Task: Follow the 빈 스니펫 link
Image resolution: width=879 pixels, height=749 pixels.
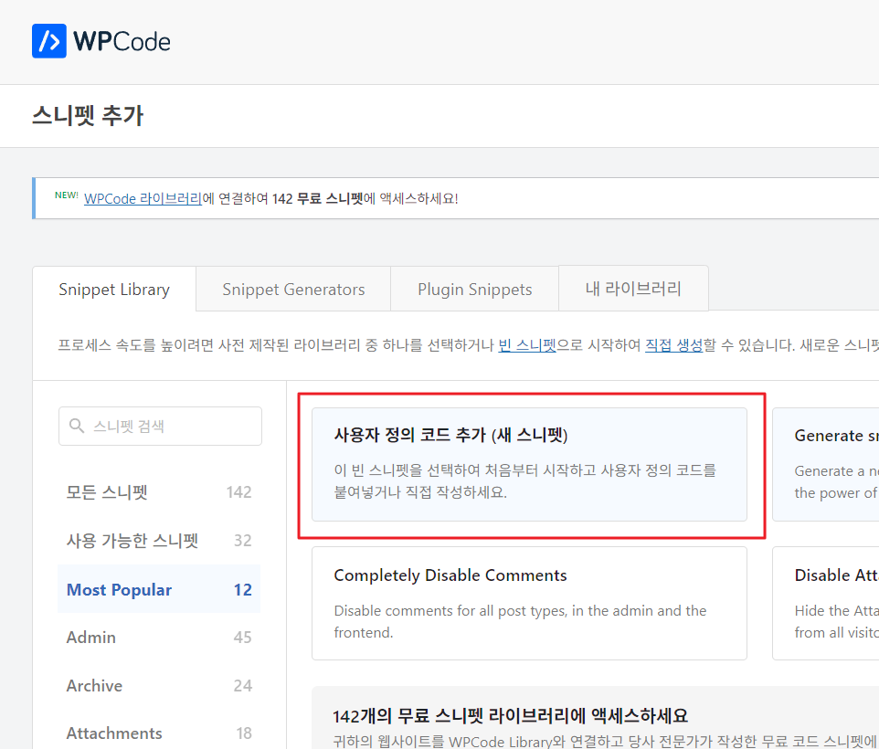Action: coord(527,345)
